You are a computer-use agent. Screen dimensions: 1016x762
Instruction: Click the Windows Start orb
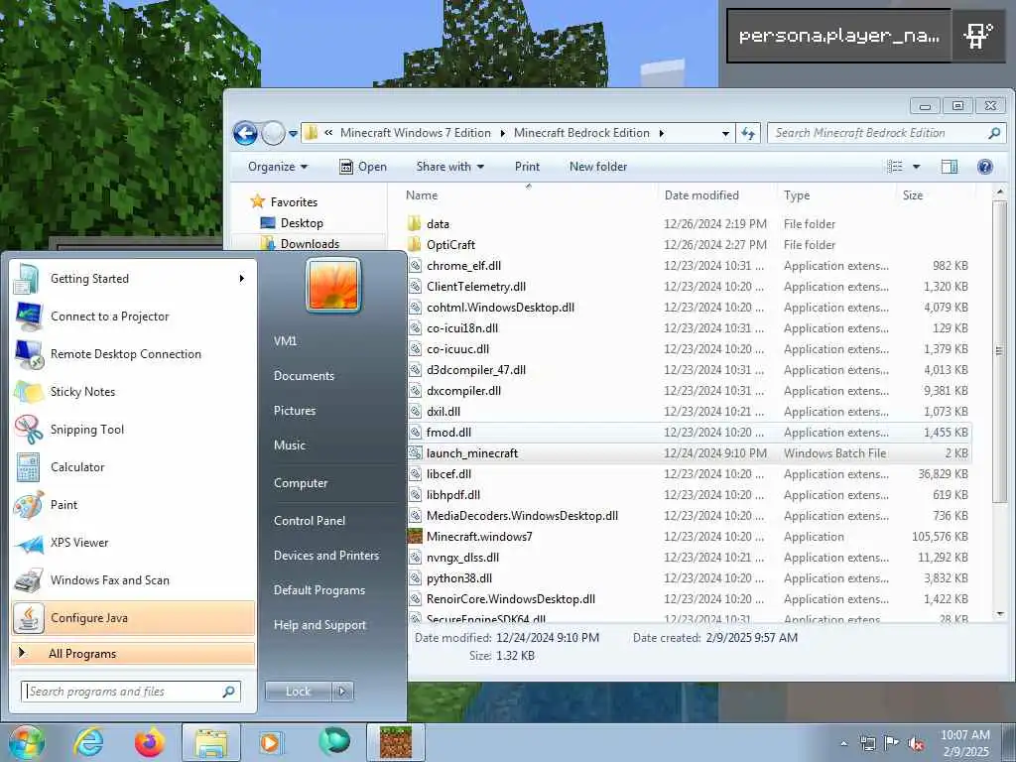[26, 742]
